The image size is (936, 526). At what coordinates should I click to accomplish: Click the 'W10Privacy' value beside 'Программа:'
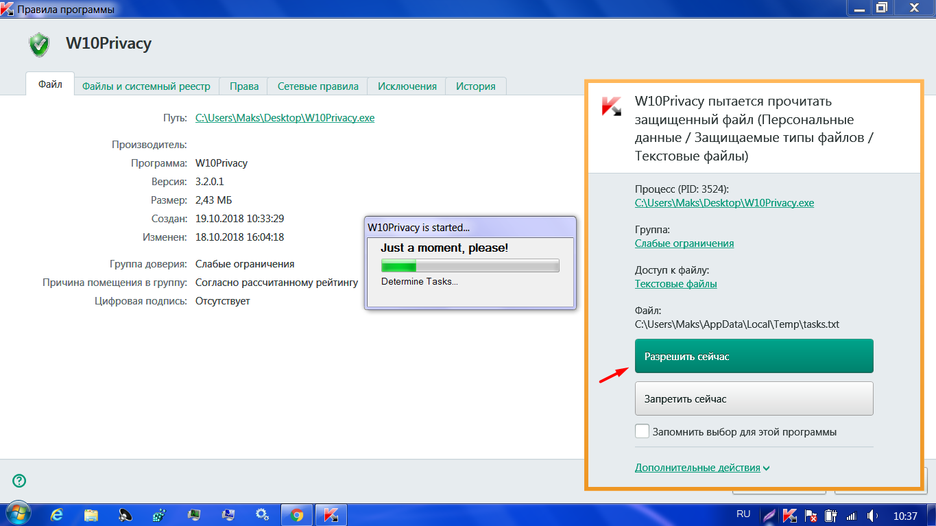[221, 163]
